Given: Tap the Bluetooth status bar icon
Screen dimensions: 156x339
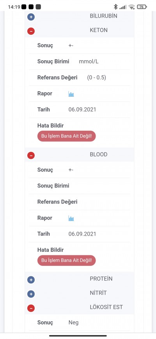Looking at the screenshot, I should point(116,7).
